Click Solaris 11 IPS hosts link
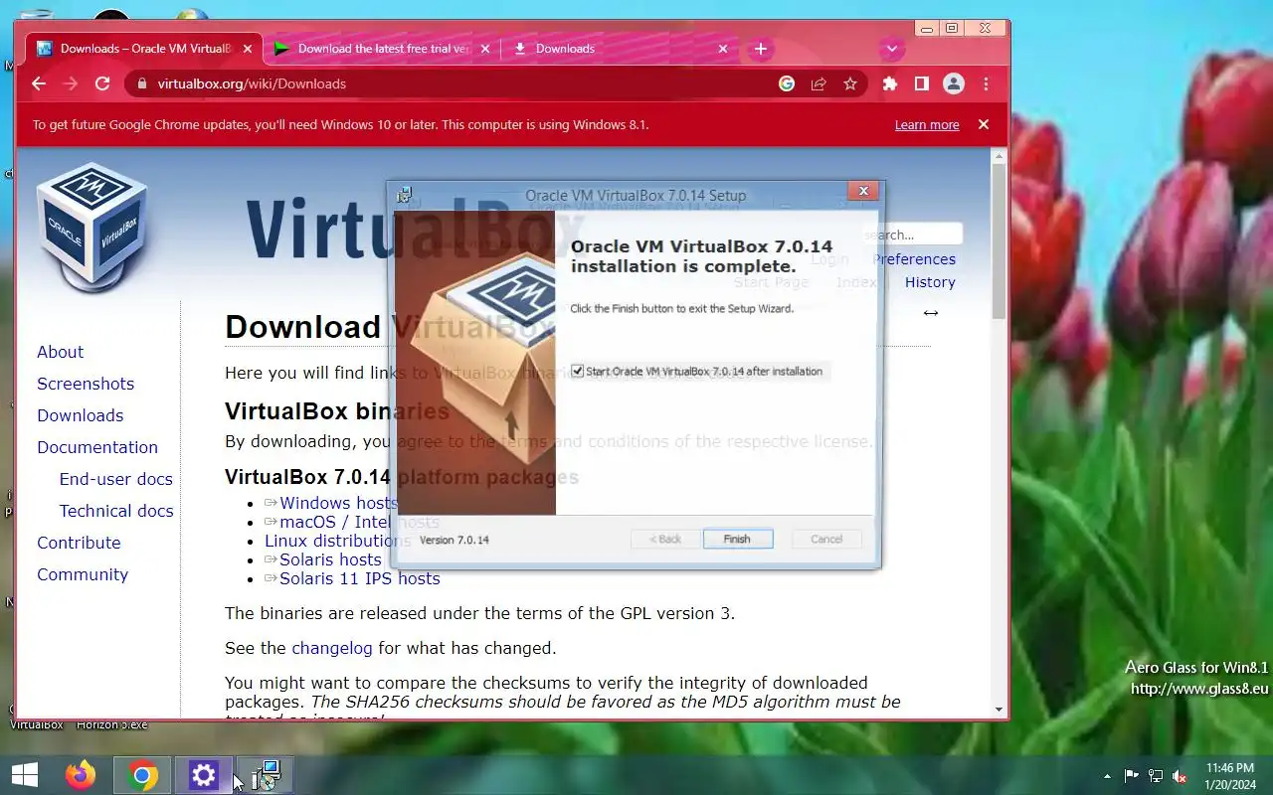Screen dimensions: 1273x795 pos(359,578)
